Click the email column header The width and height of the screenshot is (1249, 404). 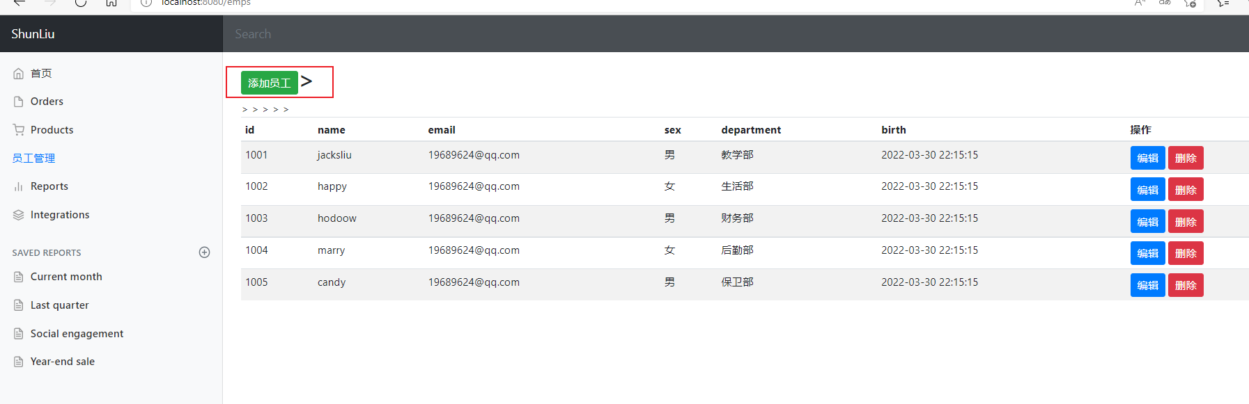click(x=442, y=130)
